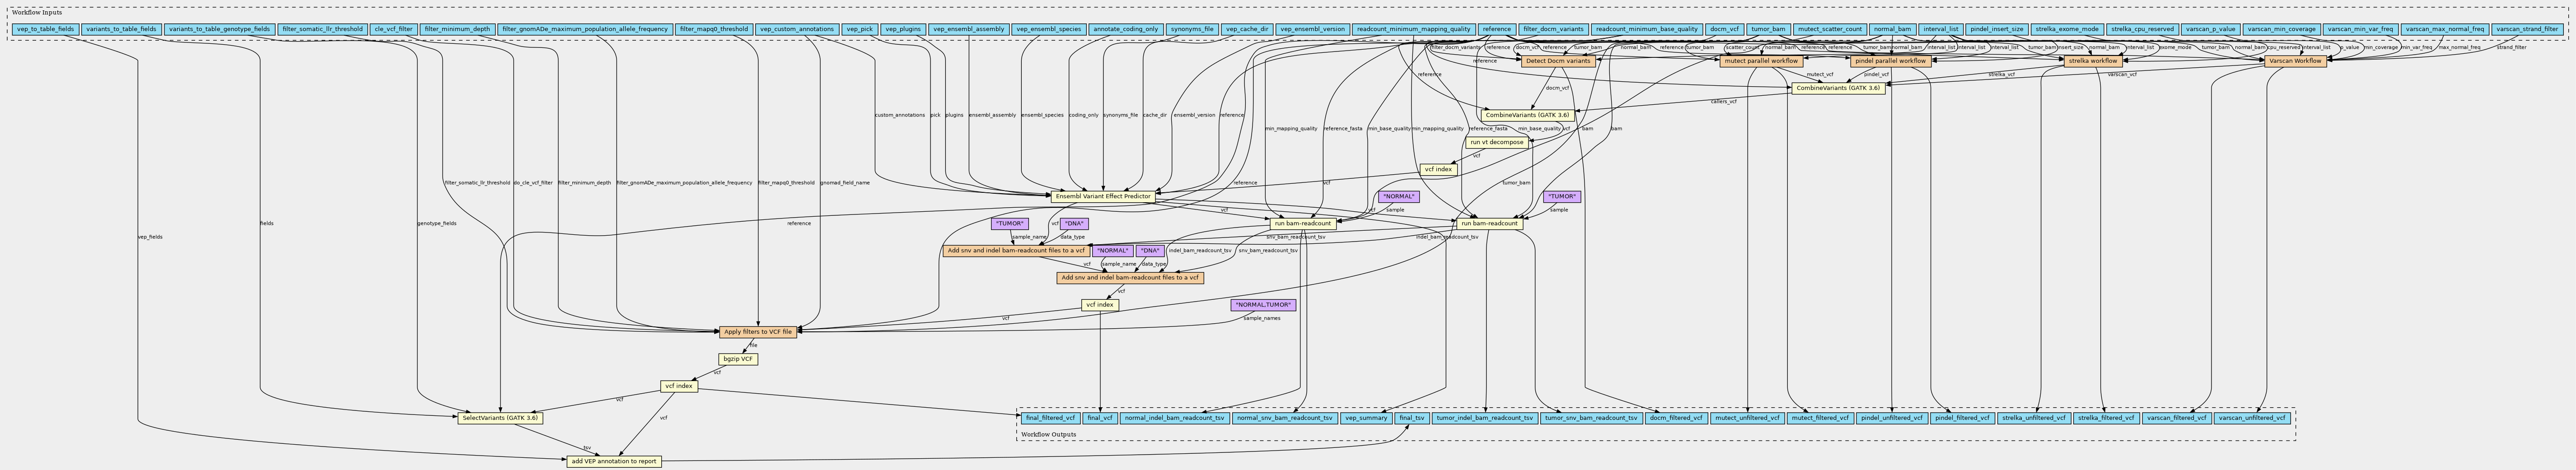Click the varscan_filtered_vcf output node
The height and width of the screenshot is (470, 2576).
[x=2177, y=417]
